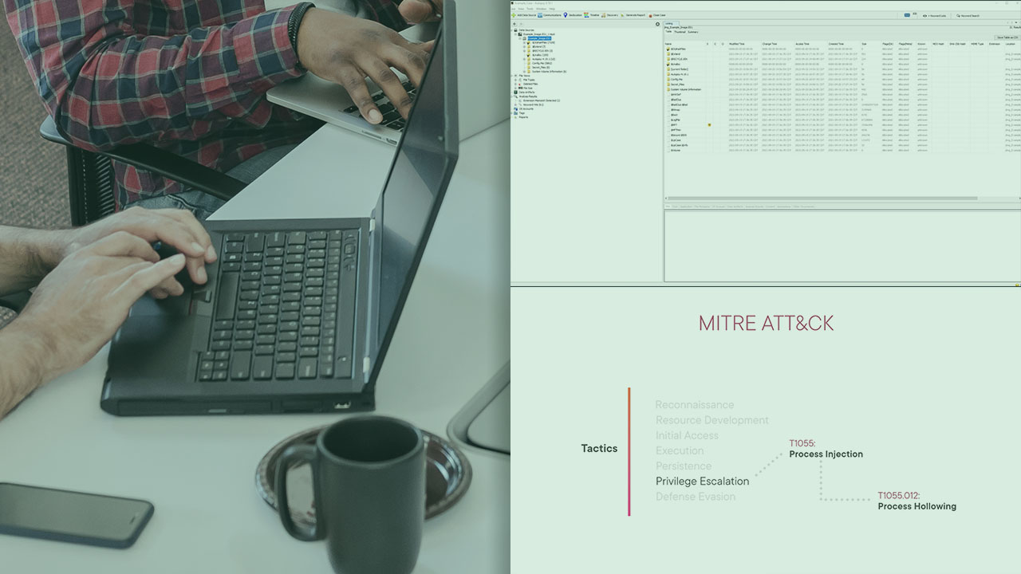Click the Save Table as CSV button

1006,37
